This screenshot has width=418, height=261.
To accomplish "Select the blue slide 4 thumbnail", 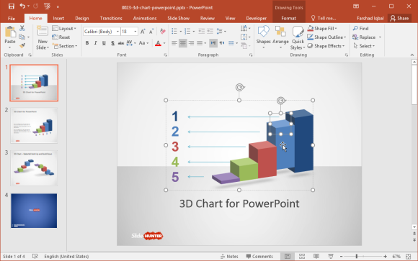I will click(34, 211).
